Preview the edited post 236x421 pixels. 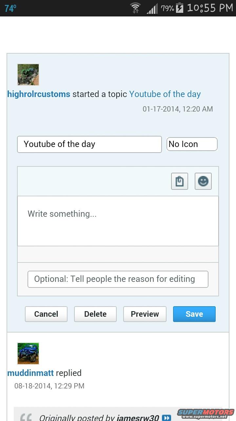[x=145, y=314]
